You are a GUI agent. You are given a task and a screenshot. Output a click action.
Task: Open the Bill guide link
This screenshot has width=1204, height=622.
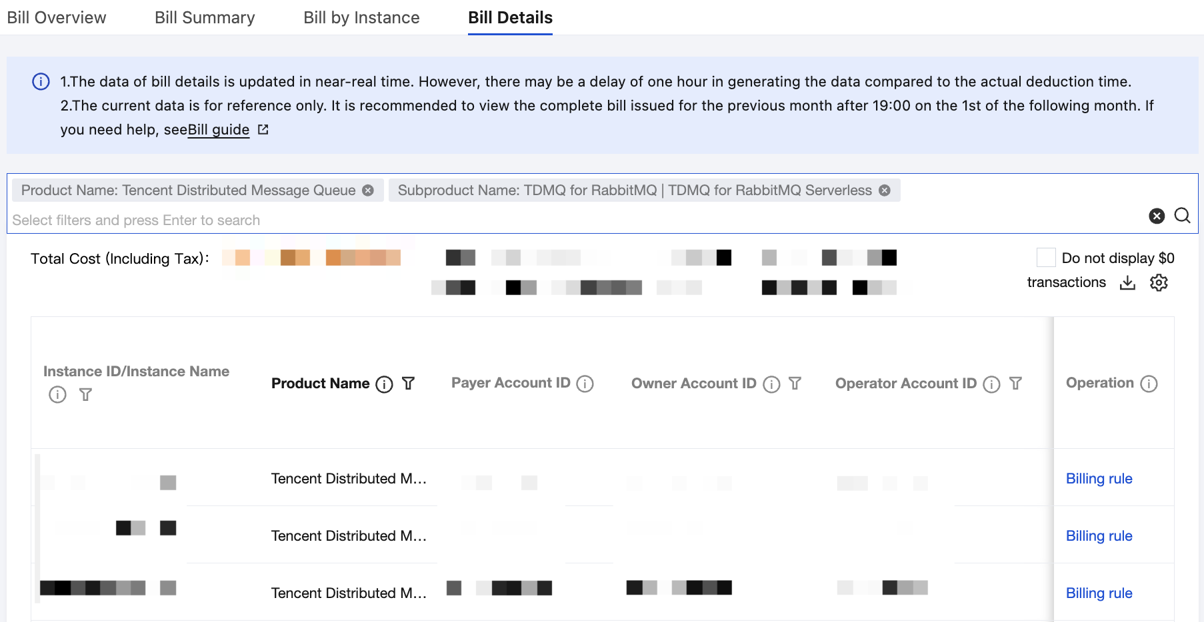[219, 130]
